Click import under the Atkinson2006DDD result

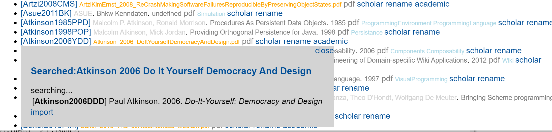tap(42, 112)
